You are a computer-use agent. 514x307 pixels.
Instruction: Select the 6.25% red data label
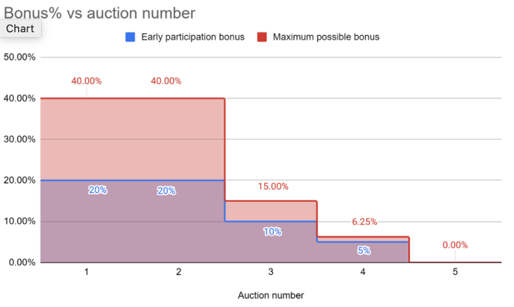[365, 222]
